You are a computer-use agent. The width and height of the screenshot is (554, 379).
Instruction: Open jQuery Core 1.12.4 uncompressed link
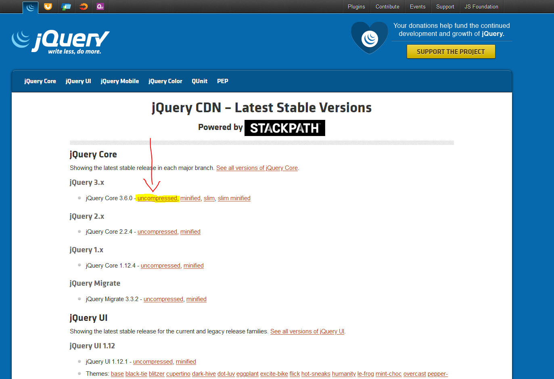pyautogui.click(x=161, y=266)
